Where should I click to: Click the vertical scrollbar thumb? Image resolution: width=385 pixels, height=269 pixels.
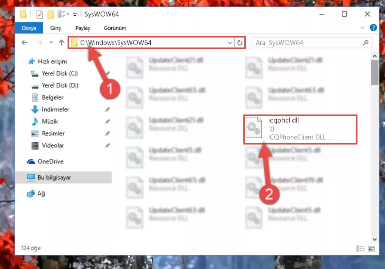(374, 72)
